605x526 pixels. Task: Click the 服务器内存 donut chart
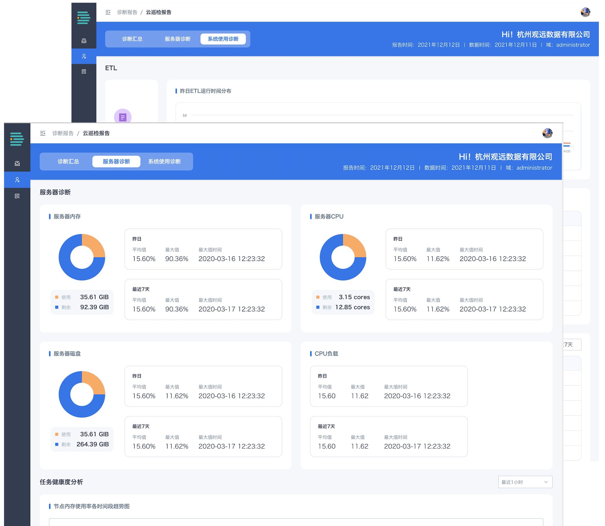pyautogui.click(x=82, y=257)
